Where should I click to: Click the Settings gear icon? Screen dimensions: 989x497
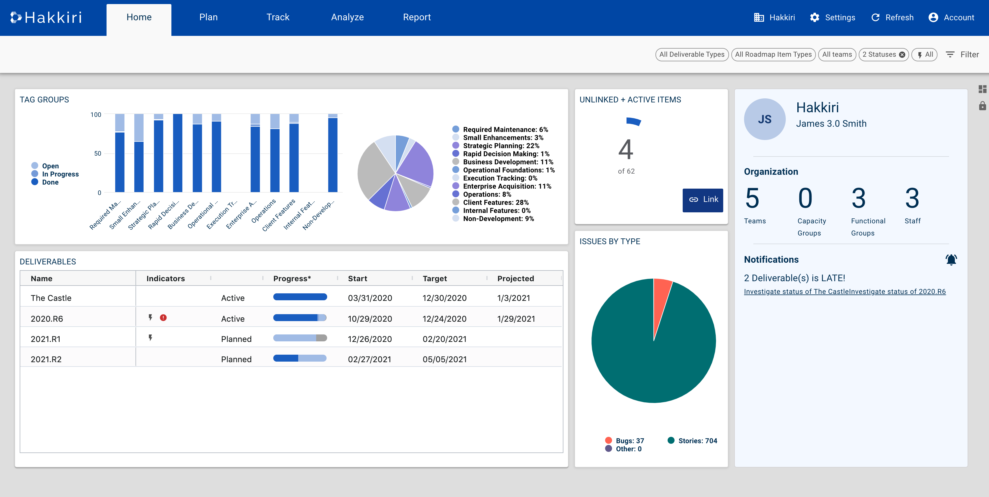pos(814,18)
